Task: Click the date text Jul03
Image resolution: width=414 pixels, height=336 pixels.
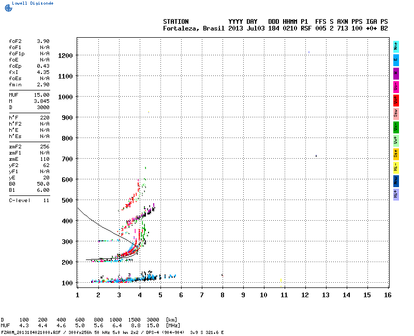Action: (256, 28)
